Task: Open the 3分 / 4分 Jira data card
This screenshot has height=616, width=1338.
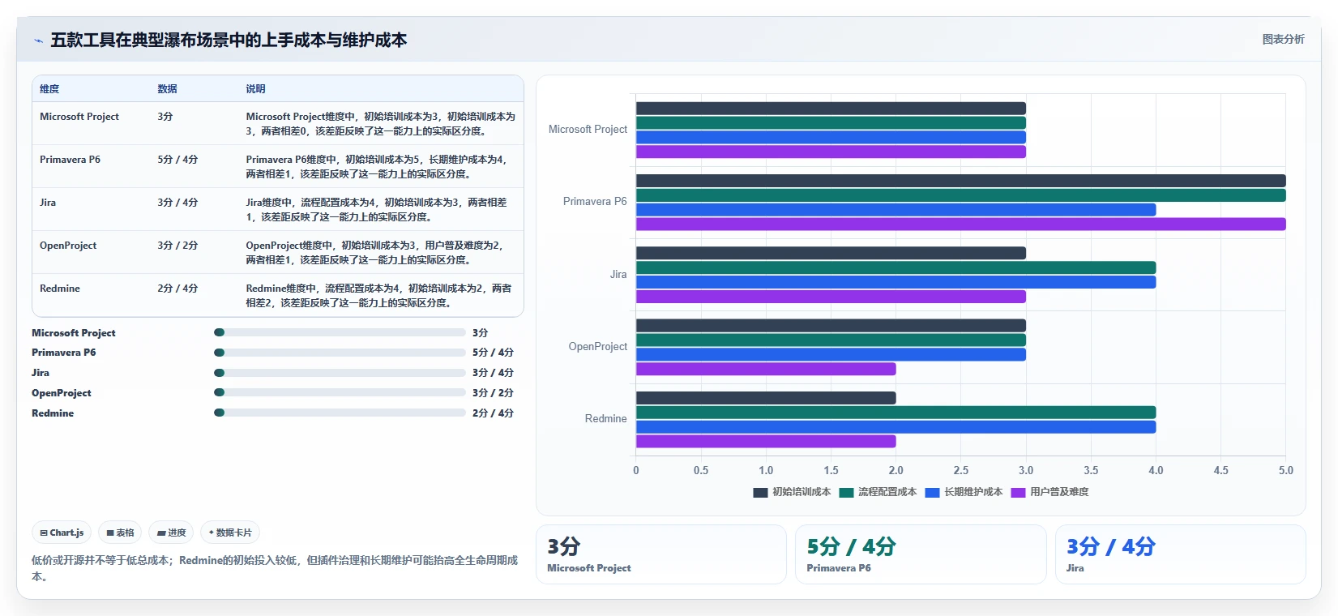Action: (x=1180, y=554)
